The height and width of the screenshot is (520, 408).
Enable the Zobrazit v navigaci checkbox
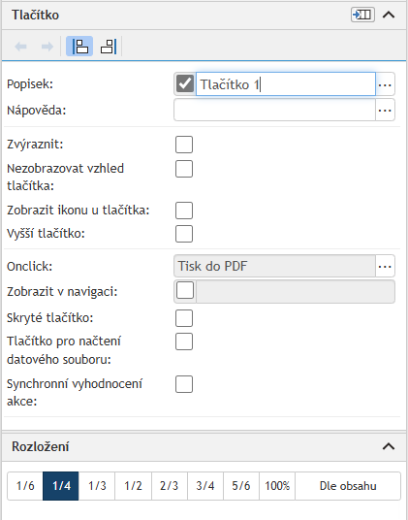185,291
